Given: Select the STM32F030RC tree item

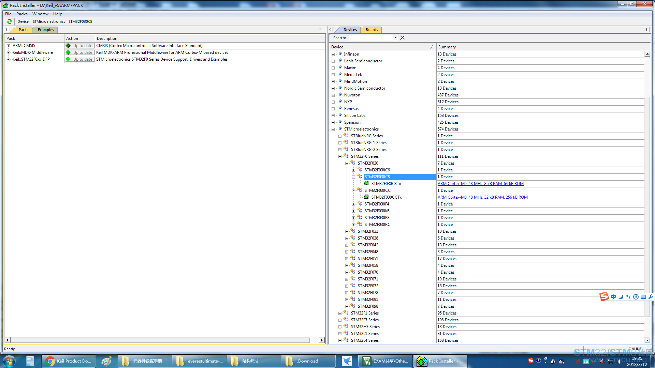Looking at the screenshot, I should 377,225.
